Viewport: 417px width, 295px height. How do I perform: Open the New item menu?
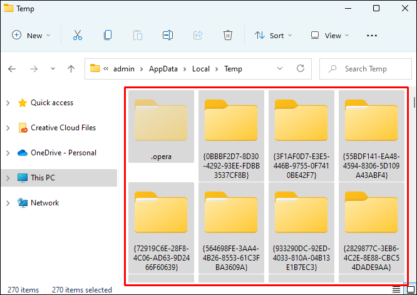[x=31, y=35]
